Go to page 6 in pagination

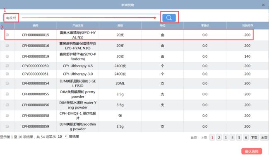[246, 138]
